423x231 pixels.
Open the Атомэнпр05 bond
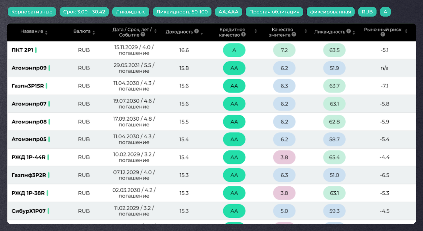tap(29, 139)
